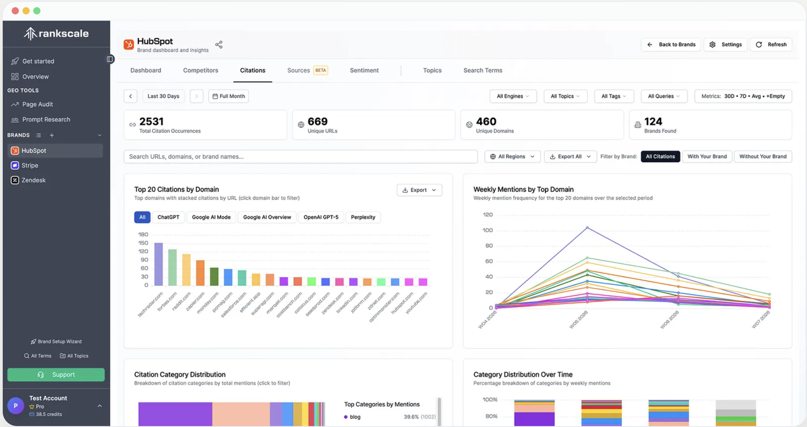Select the Google AI Mode chip
This screenshot has height=427, width=807.
coord(211,217)
